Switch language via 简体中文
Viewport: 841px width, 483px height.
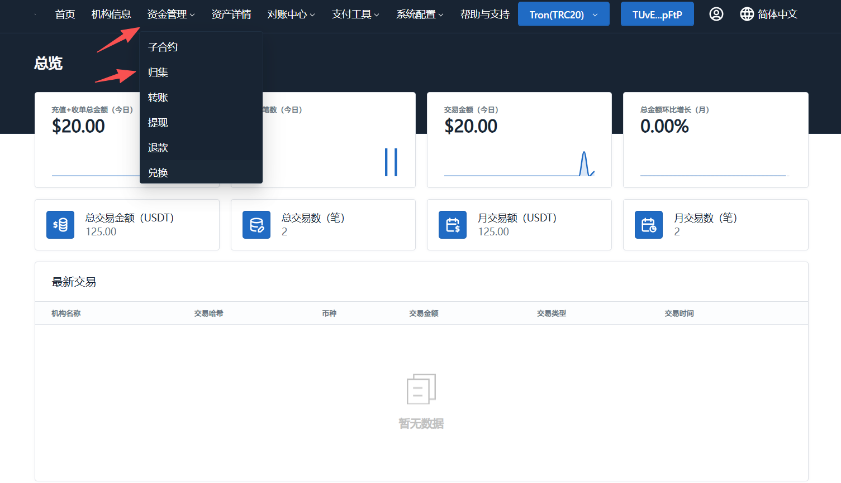click(x=777, y=14)
